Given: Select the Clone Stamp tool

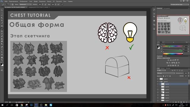Looking at the screenshot, I should pyautogui.click(x=2, y=31).
